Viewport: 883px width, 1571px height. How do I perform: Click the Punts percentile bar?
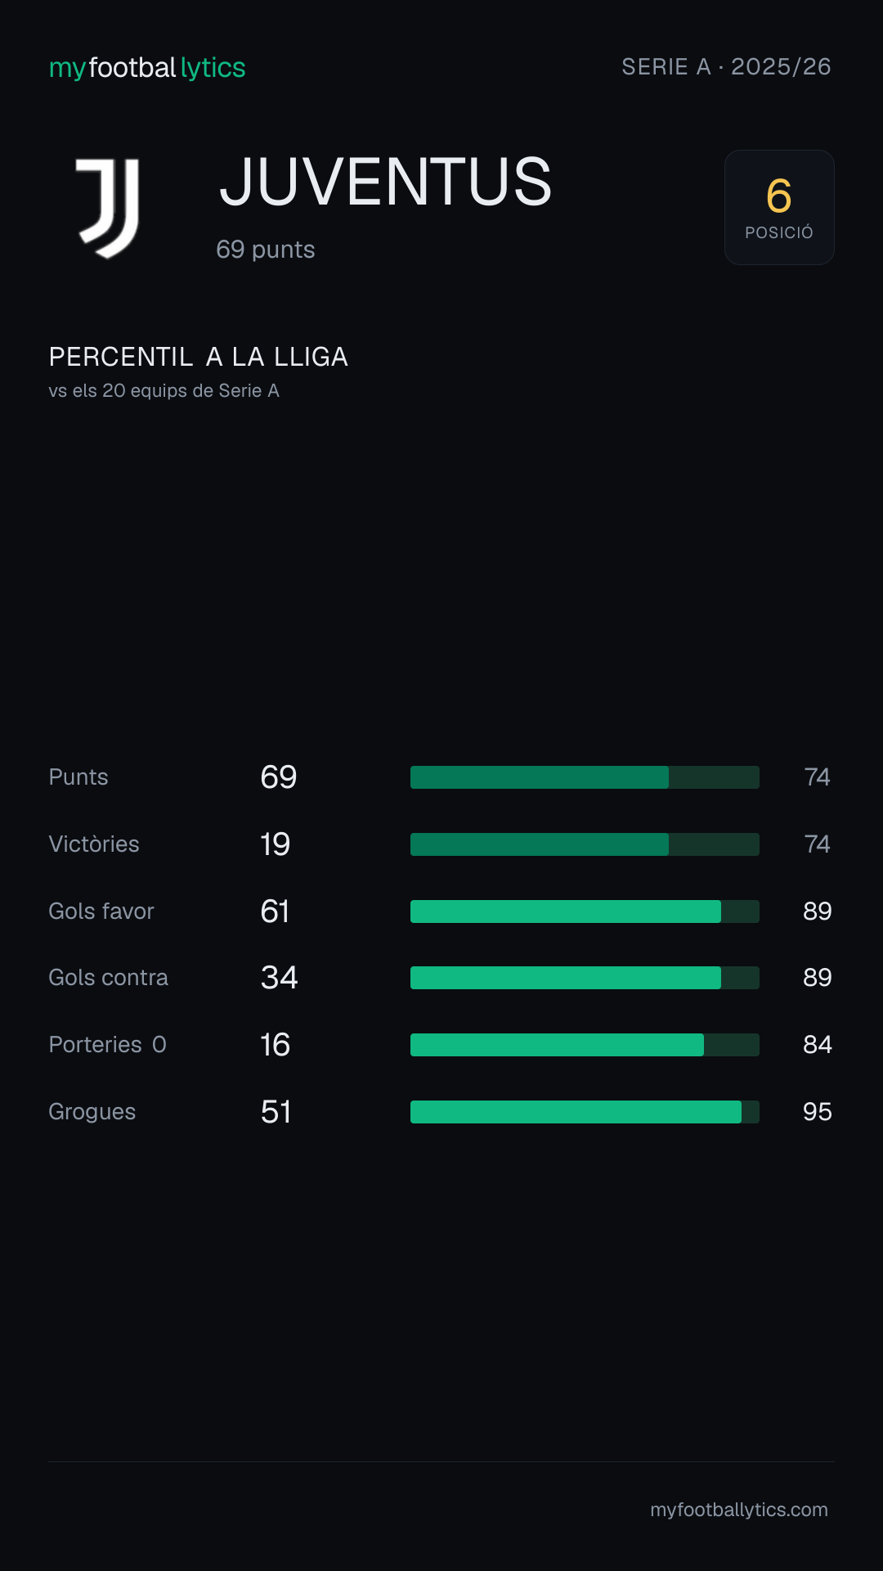(x=585, y=777)
